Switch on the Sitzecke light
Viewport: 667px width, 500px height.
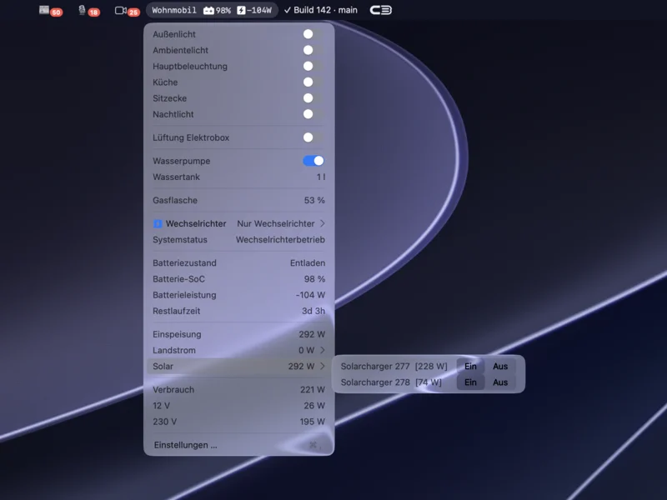tap(313, 98)
